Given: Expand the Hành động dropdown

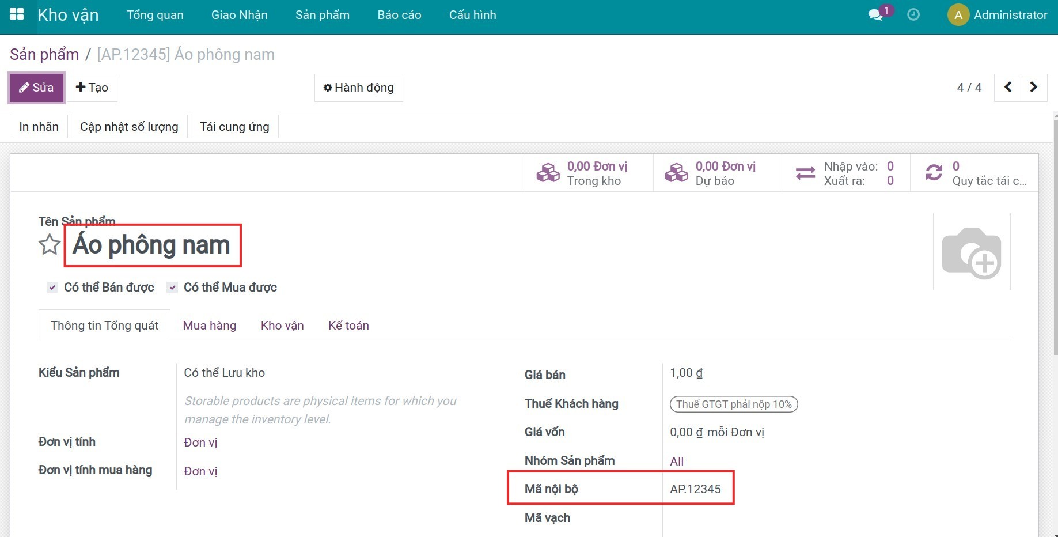Looking at the screenshot, I should point(358,88).
